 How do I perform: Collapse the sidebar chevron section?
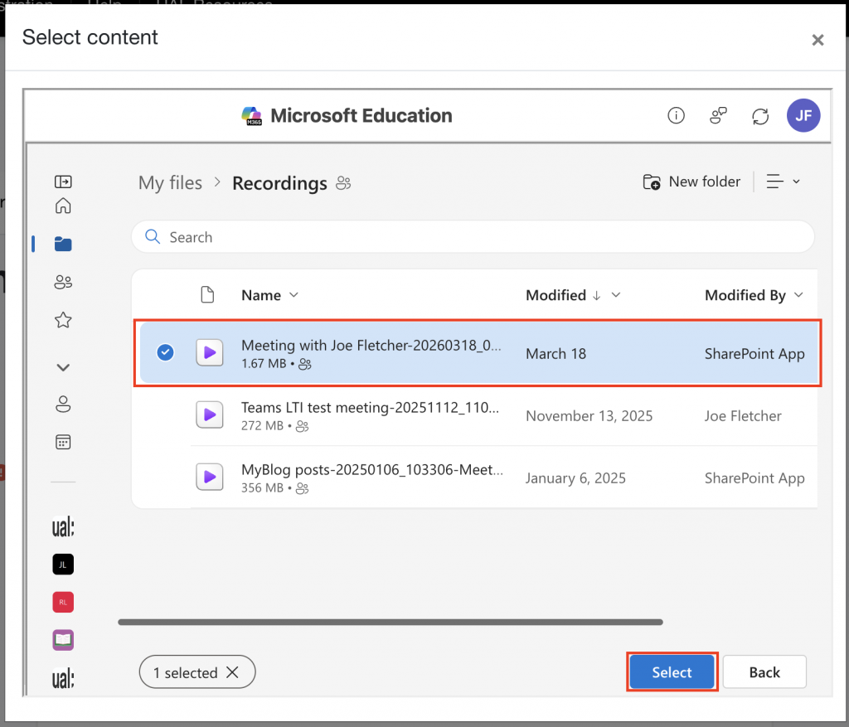pyautogui.click(x=63, y=367)
